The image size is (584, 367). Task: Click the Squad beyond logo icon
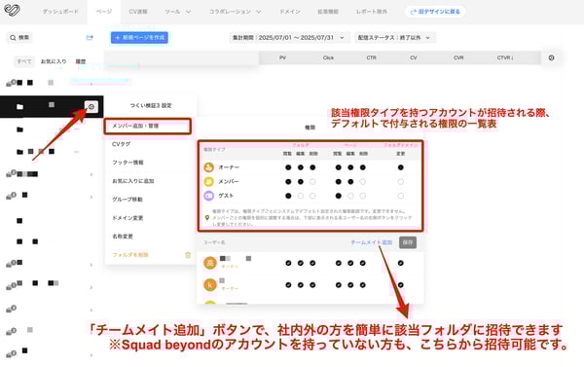click(12, 10)
